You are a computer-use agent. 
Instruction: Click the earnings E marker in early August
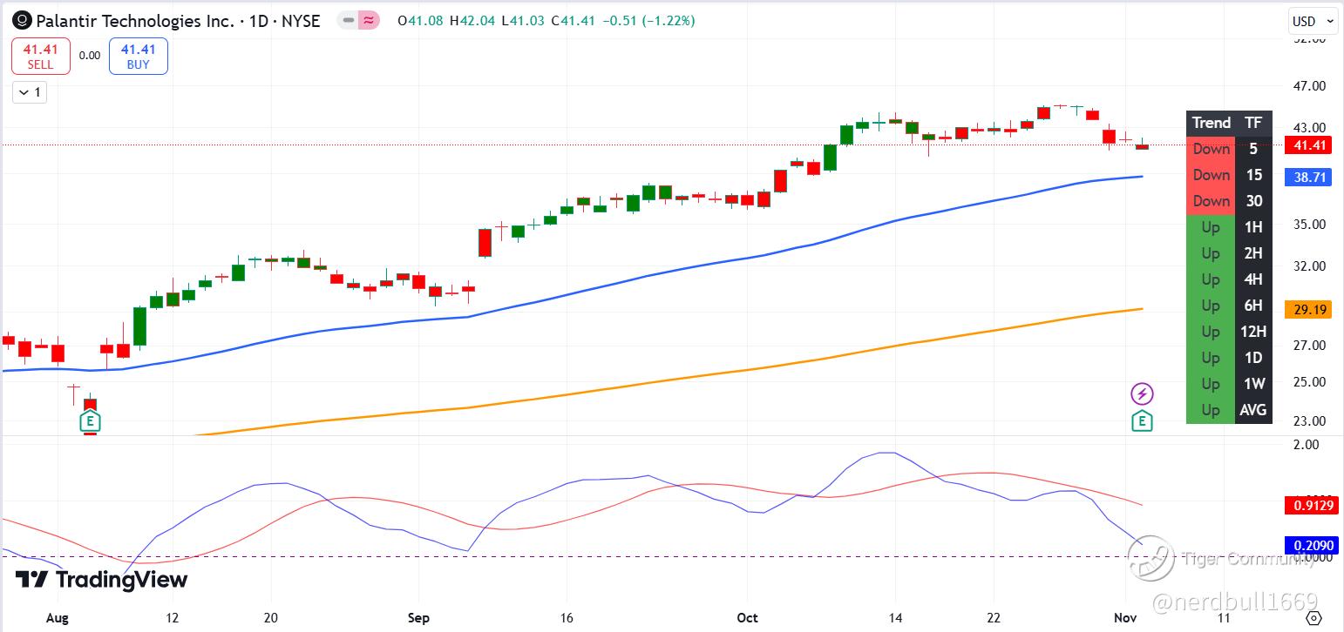click(90, 422)
